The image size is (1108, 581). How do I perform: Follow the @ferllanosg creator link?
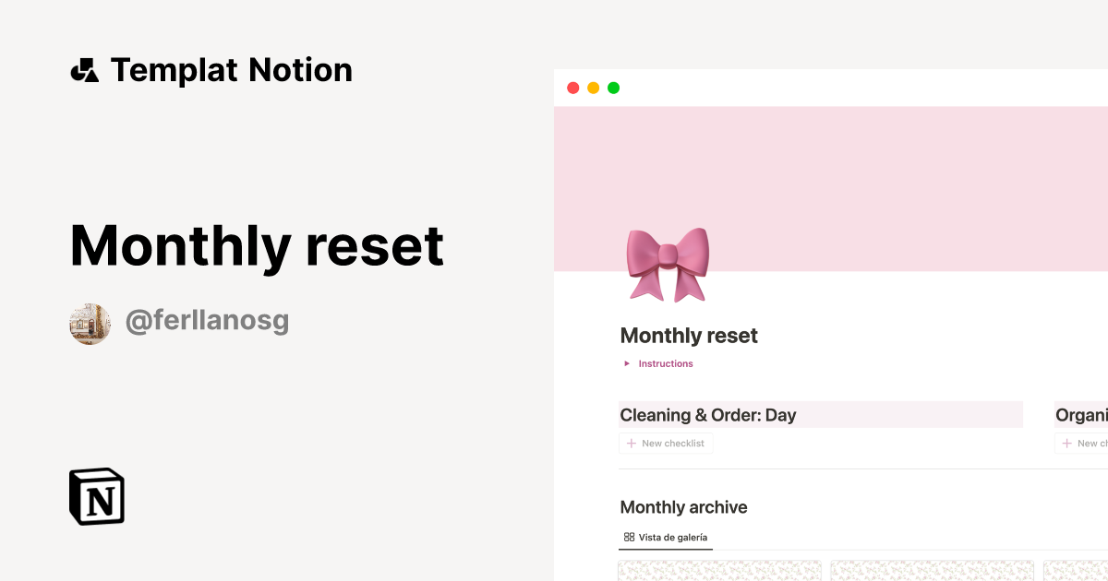click(x=207, y=320)
